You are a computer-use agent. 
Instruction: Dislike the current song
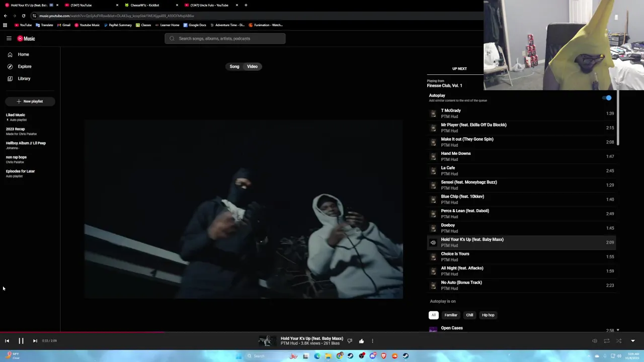click(350, 341)
